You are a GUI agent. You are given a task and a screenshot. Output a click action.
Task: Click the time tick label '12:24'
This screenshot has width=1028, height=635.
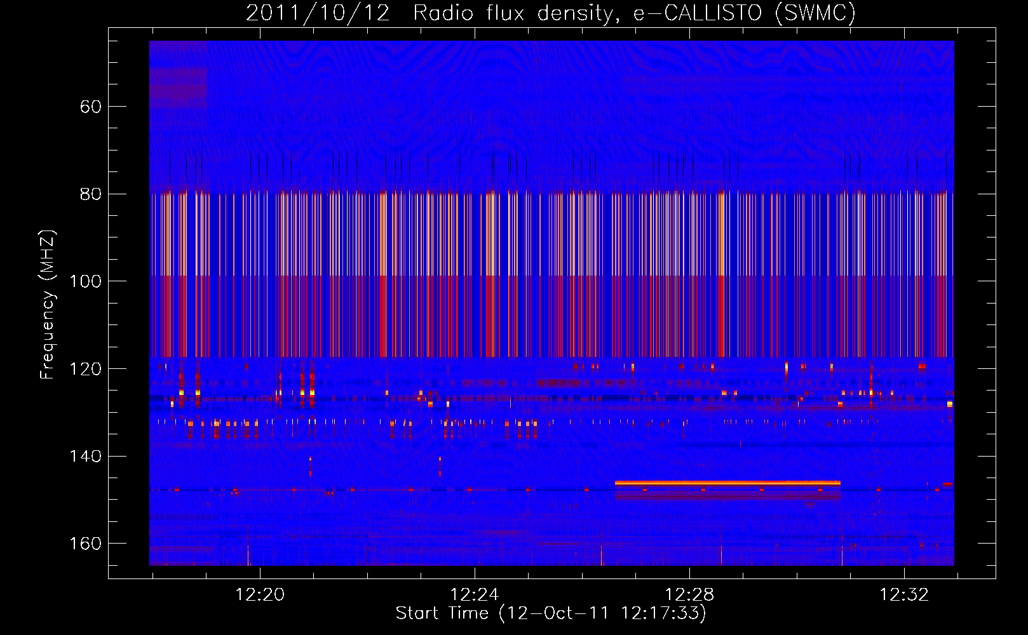coord(475,595)
